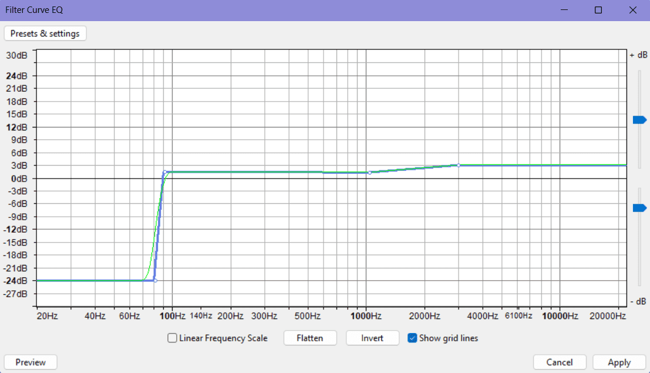This screenshot has width=650, height=373.
Task: Maximize the Filter Curve EQ window
Action: click(x=598, y=10)
